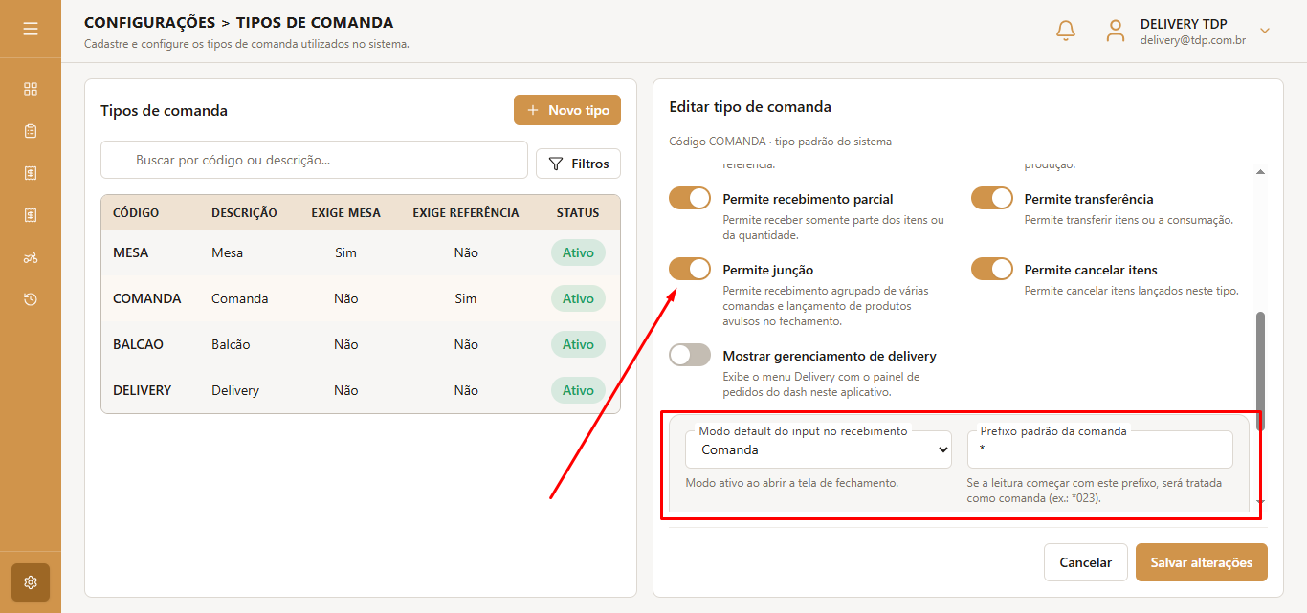Click the Prefixo padrão da comanda field
Screen dimensions: 1307x613
click(1100, 449)
